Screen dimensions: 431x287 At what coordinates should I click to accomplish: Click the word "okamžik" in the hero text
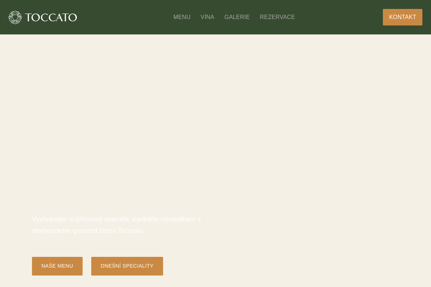117,219
